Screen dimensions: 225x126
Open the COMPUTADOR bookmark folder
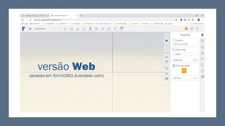[157, 24]
